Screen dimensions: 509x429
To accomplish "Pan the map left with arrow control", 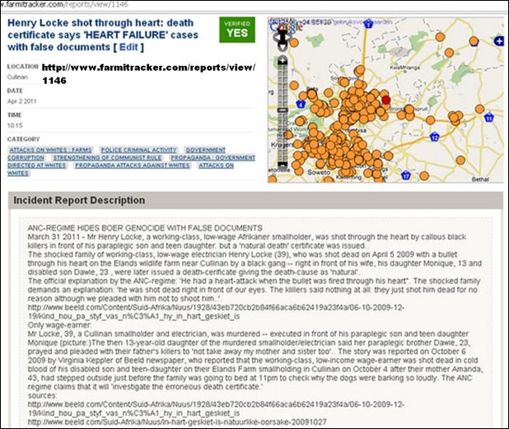I will [277, 38].
